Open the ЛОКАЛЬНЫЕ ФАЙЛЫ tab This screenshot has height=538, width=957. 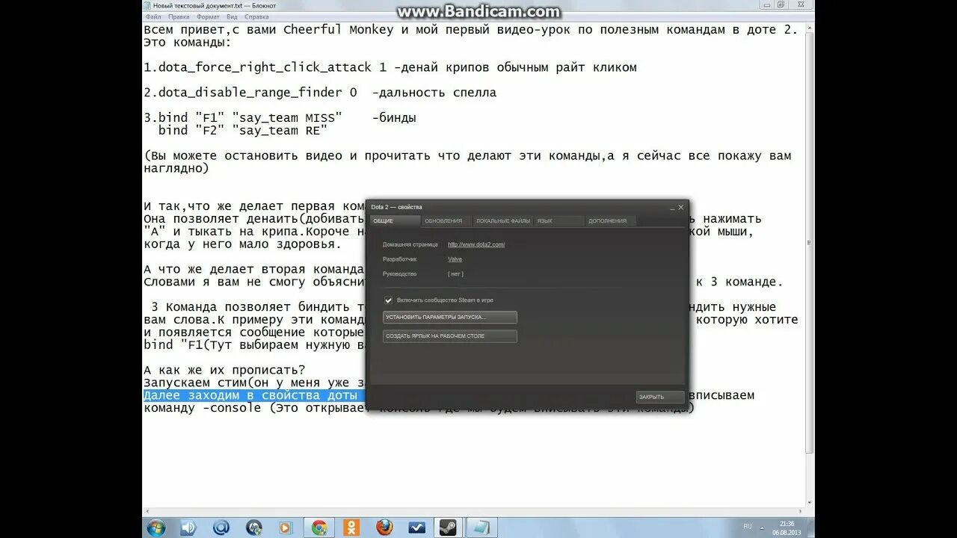pyautogui.click(x=502, y=220)
